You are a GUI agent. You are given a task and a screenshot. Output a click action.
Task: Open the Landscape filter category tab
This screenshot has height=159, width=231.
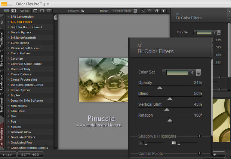(x=2, y=83)
